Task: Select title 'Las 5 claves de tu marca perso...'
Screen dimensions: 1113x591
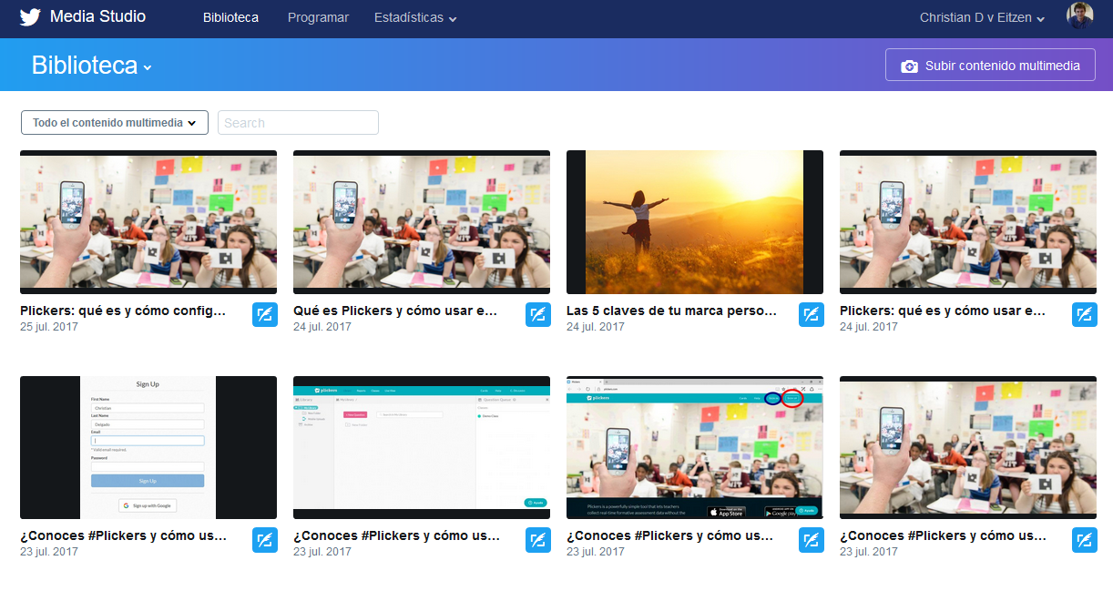Action: [x=672, y=311]
